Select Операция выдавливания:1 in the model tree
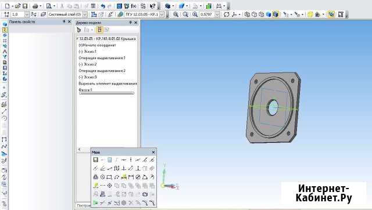The width and height of the screenshot is (372, 210). pyautogui.click(x=102, y=58)
